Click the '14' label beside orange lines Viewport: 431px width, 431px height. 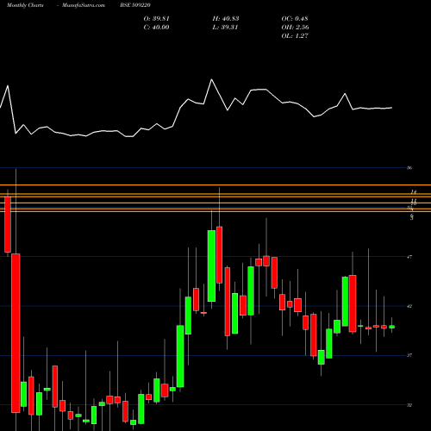click(x=414, y=192)
